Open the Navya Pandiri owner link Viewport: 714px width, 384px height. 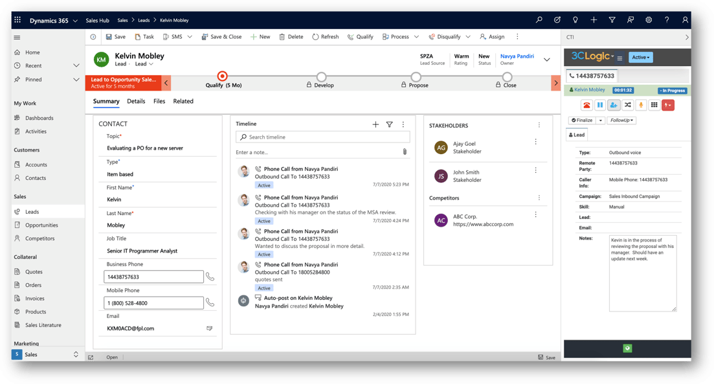pyautogui.click(x=517, y=56)
